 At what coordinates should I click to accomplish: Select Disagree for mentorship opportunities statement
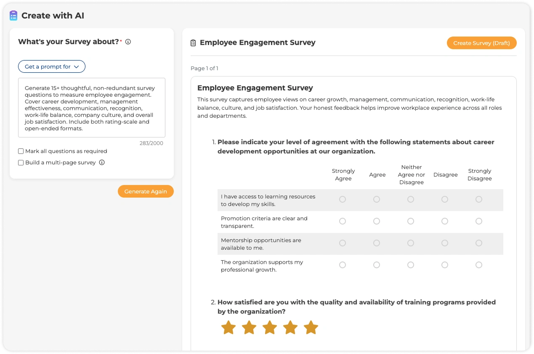(x=445, y=243)
